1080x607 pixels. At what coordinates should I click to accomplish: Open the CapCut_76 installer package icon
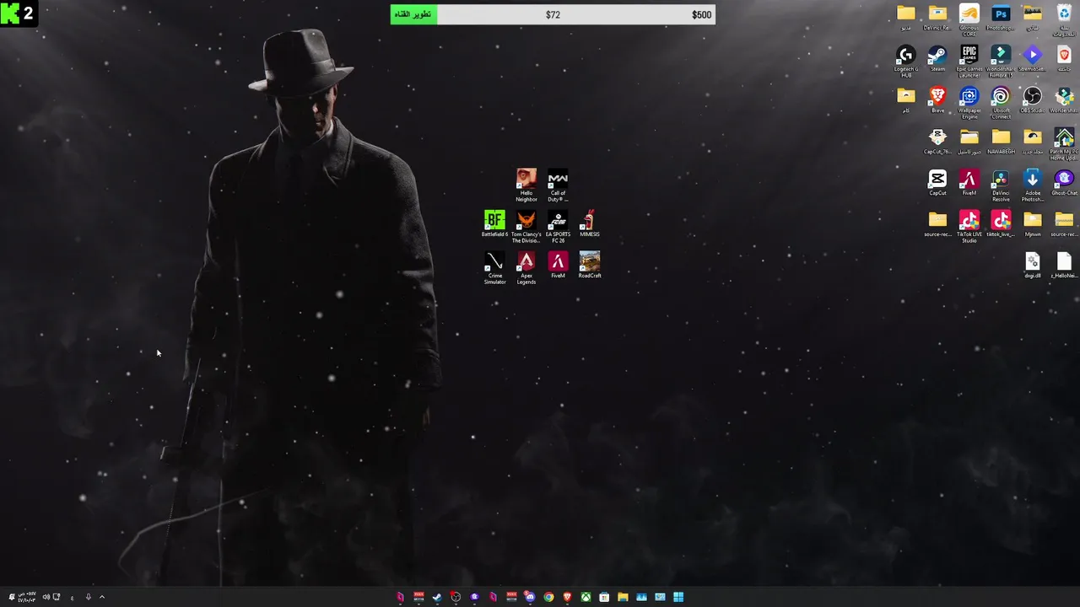(x=937, y=141)
